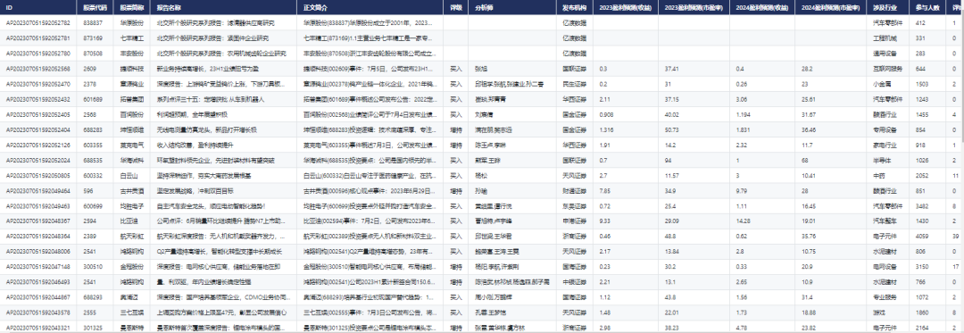Screen dimensions: 964x333
Task: Click participant count 2052
Action: point(921,177)
